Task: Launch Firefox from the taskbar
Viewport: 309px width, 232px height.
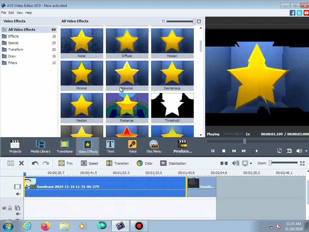Action: pyautogui.click(x=45, y=226)
